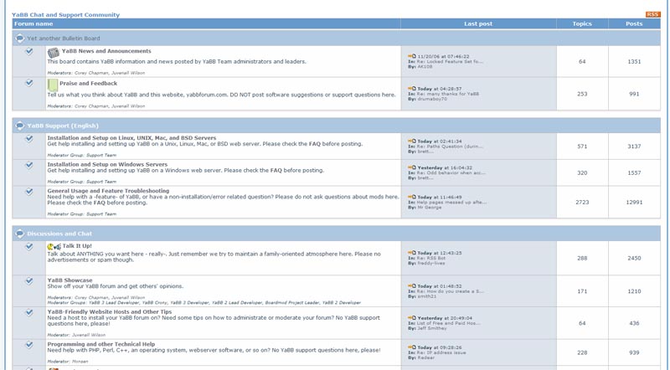View profile of poster Mr George
Image resolution: width=670 pixels, height=370 pixels.
[x=430, y=208]
